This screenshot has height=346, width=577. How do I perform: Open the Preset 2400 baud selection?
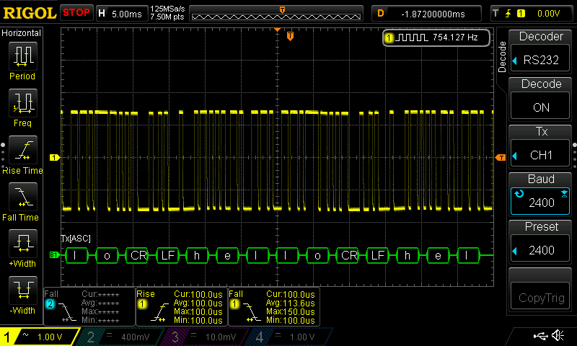tap(540, 249)
